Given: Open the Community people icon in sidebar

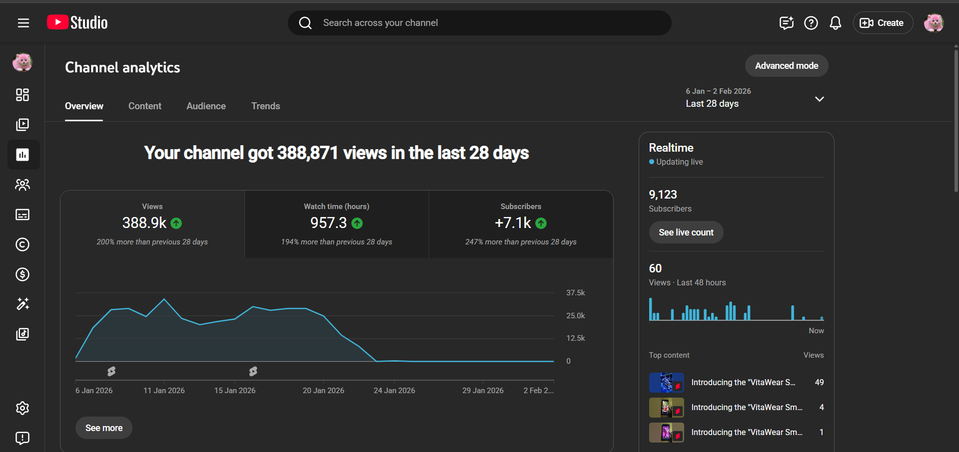Looking at the screenshot, I should pyautogui.click(x=22, y=185).
